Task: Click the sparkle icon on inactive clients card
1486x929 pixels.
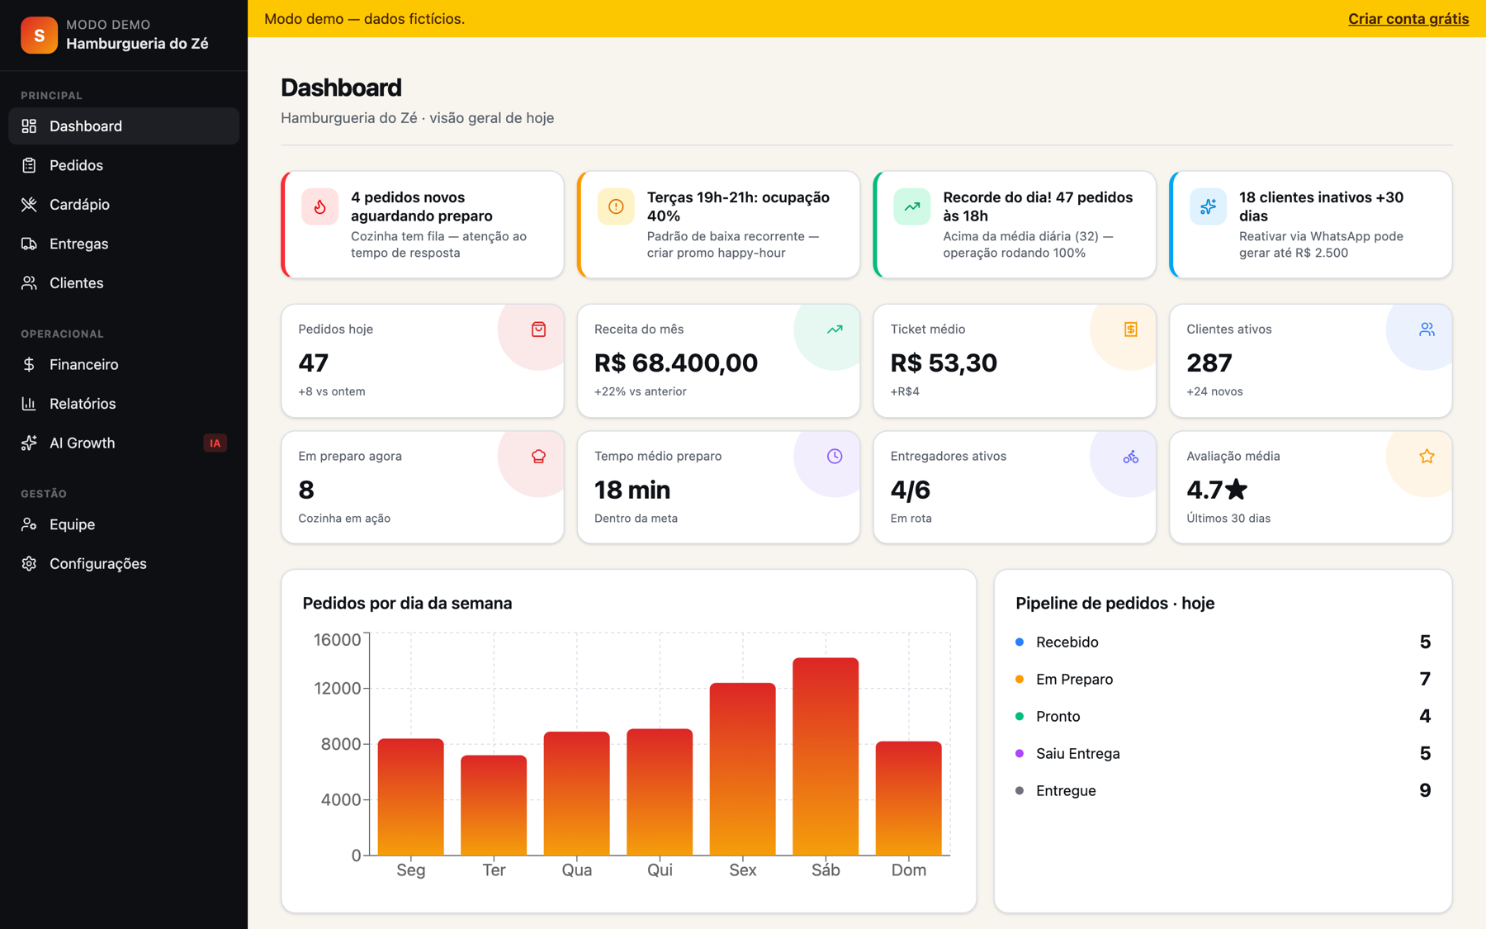Action: click(x=1208, y=206)
